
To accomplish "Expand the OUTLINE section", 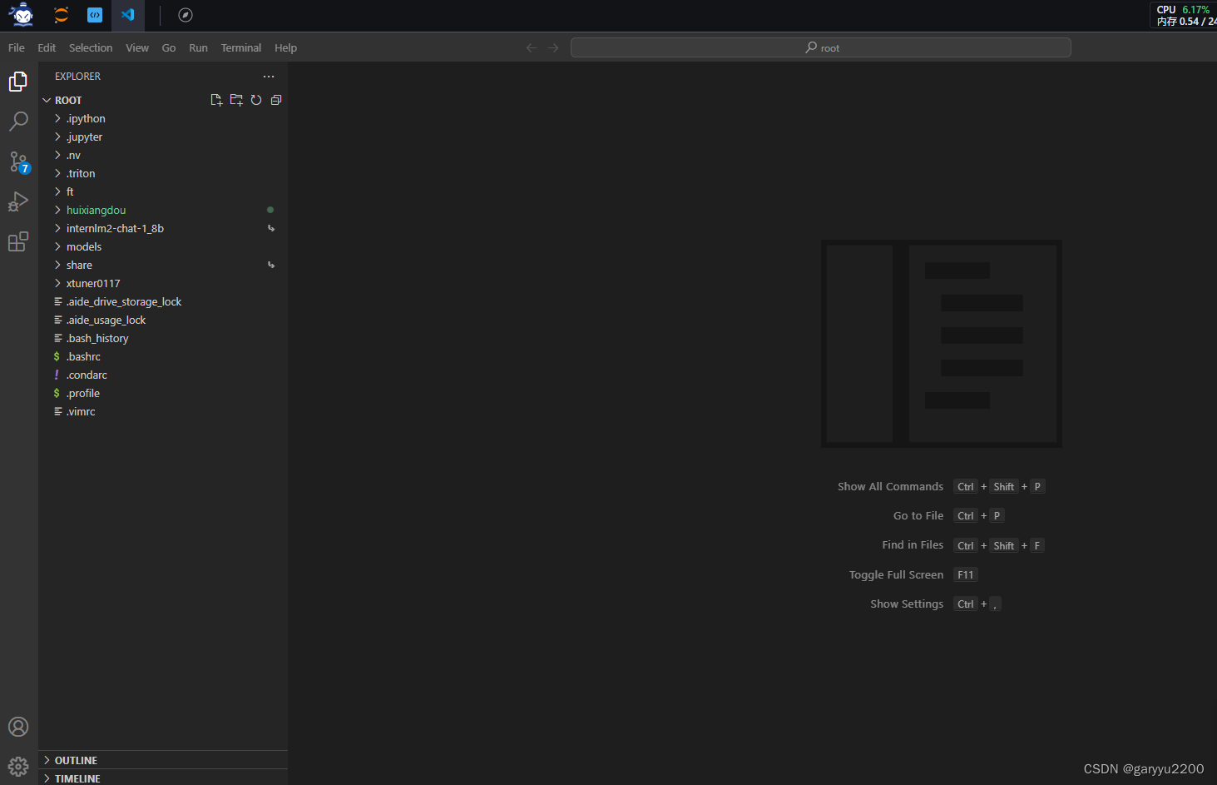I will (76, 759).
